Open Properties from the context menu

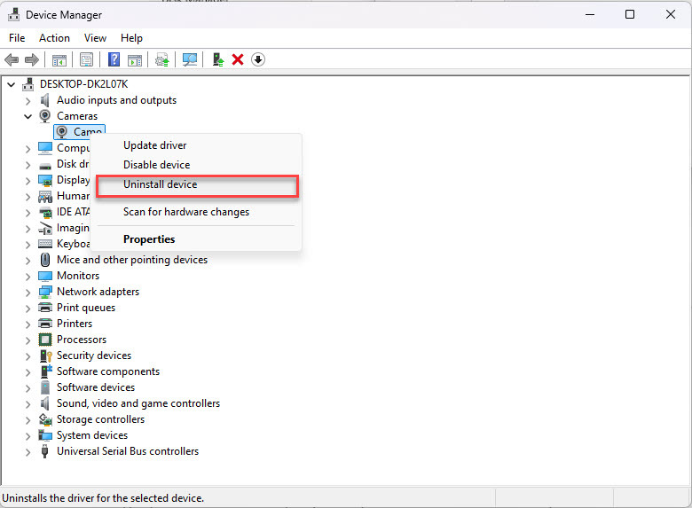(x=149, y=239)
